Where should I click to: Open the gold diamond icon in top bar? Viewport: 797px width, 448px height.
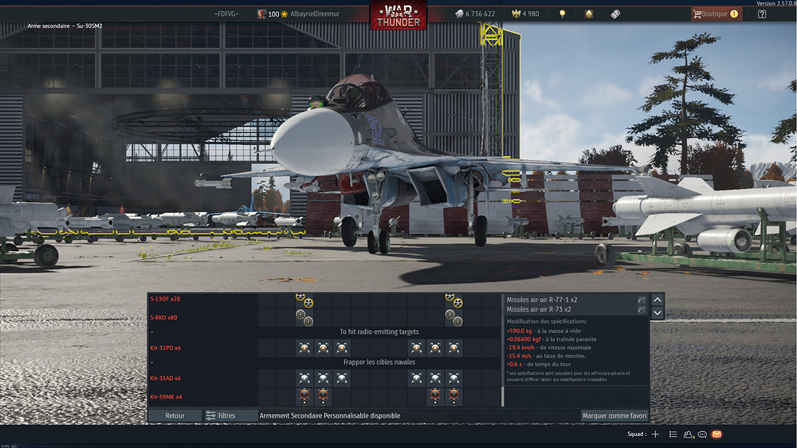589,14
